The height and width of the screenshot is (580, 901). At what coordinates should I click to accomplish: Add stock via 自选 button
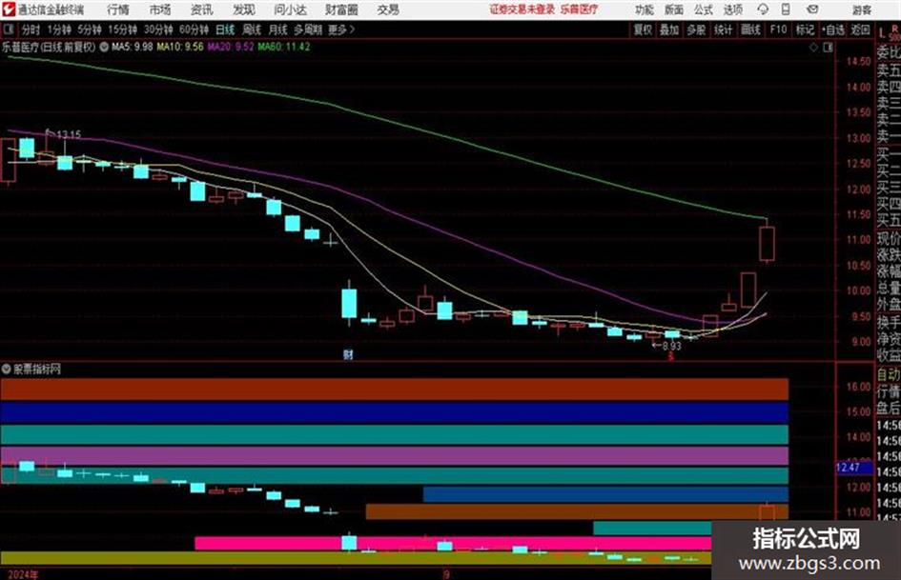[x=833, y=30]
